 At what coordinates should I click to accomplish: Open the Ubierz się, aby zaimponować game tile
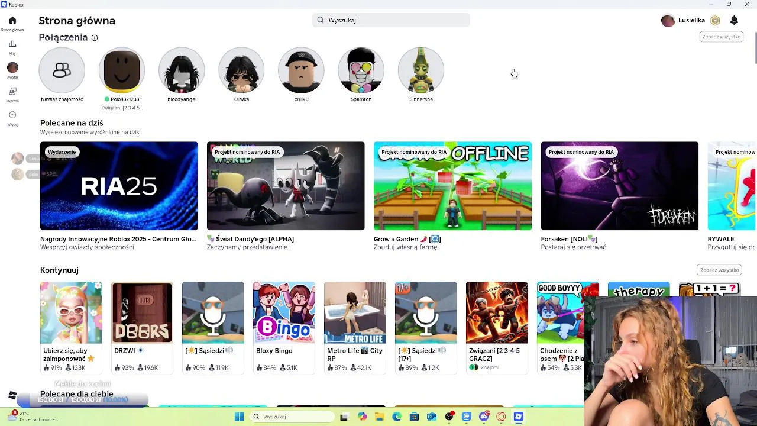(x=71, y=327)
